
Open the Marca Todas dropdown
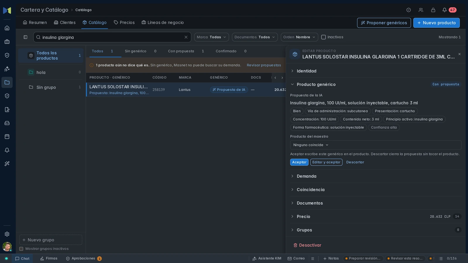coord(211,37)
